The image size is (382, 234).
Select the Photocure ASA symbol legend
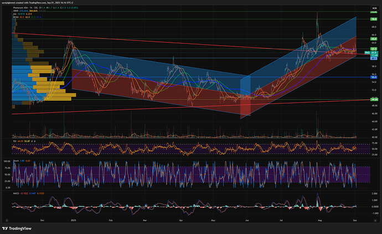pyautogui.click(x=25, y=8)
